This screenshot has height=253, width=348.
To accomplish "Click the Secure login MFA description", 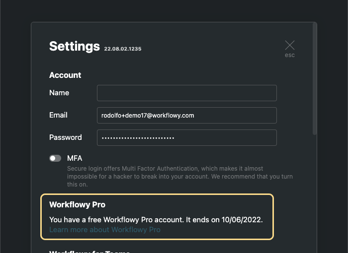I will 179,177.
